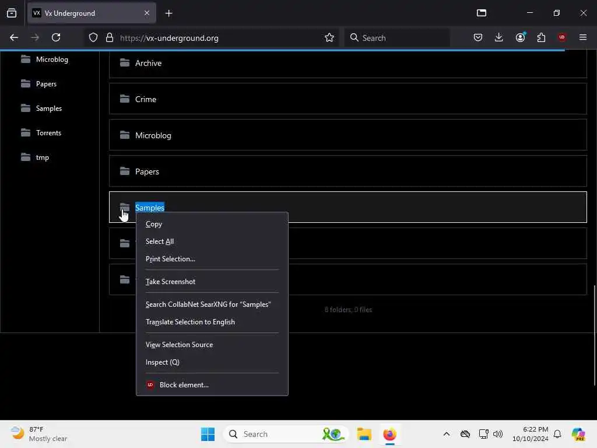The width and height of the screenshot is (597, 448).
Task: Choose Inspect (Q) in context menu
Action: click(x=212, y=362)
